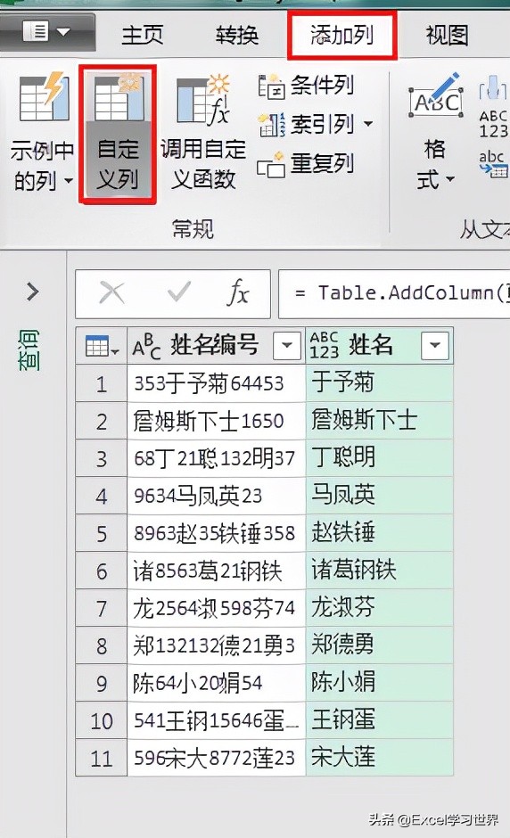
Task: Select the cell 郑132132德21勇3
Action: [x=216, y=645]
